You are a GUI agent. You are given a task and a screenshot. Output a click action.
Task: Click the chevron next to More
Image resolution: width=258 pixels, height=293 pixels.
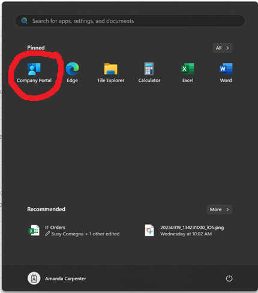click(x=227, y=210)
